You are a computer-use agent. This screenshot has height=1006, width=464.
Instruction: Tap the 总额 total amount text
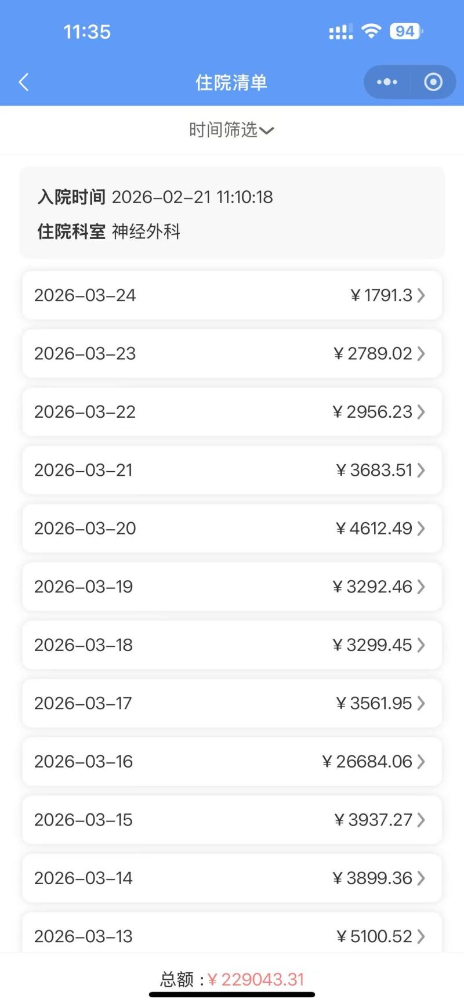(233, 979)
